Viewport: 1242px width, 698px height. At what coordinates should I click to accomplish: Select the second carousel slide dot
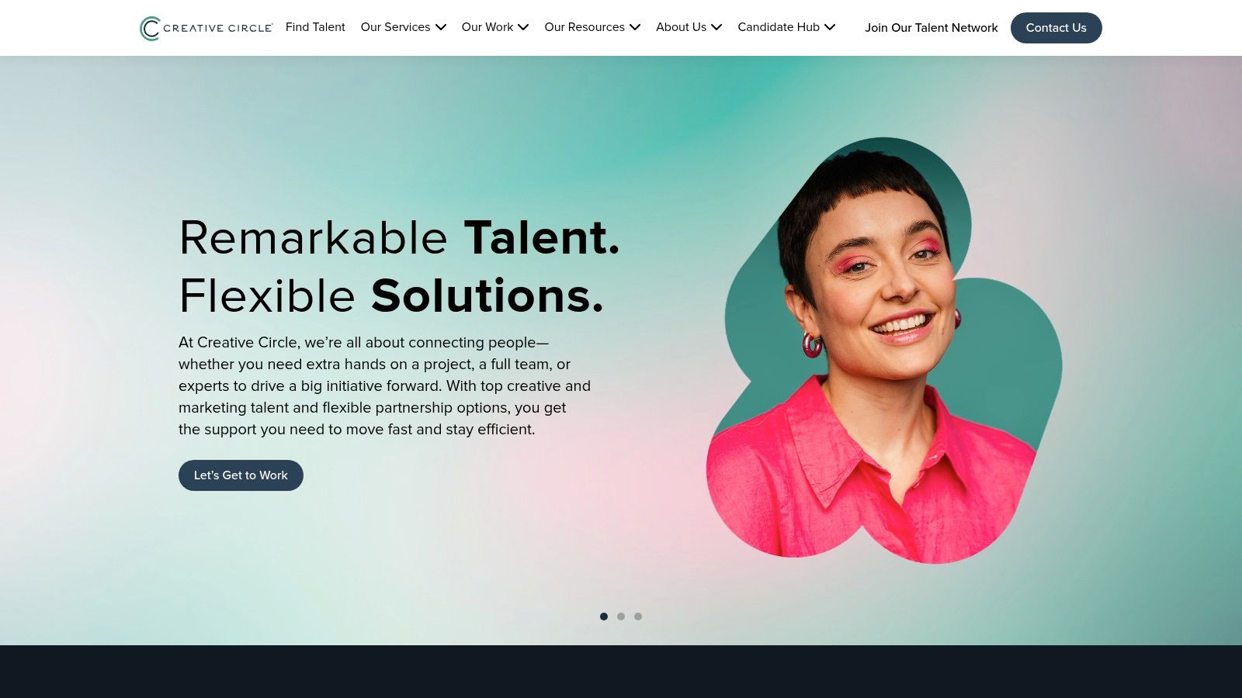[621, 617]
